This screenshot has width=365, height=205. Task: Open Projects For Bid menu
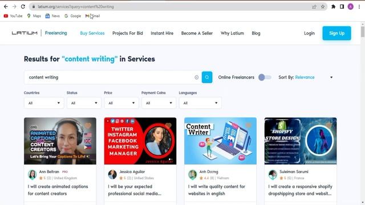pos(128,33)
